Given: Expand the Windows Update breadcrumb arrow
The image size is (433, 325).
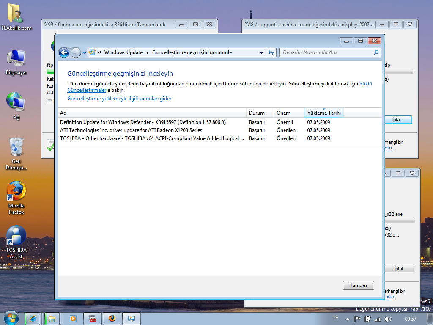Looking at the screenshot, I should (x=147, y=52).
